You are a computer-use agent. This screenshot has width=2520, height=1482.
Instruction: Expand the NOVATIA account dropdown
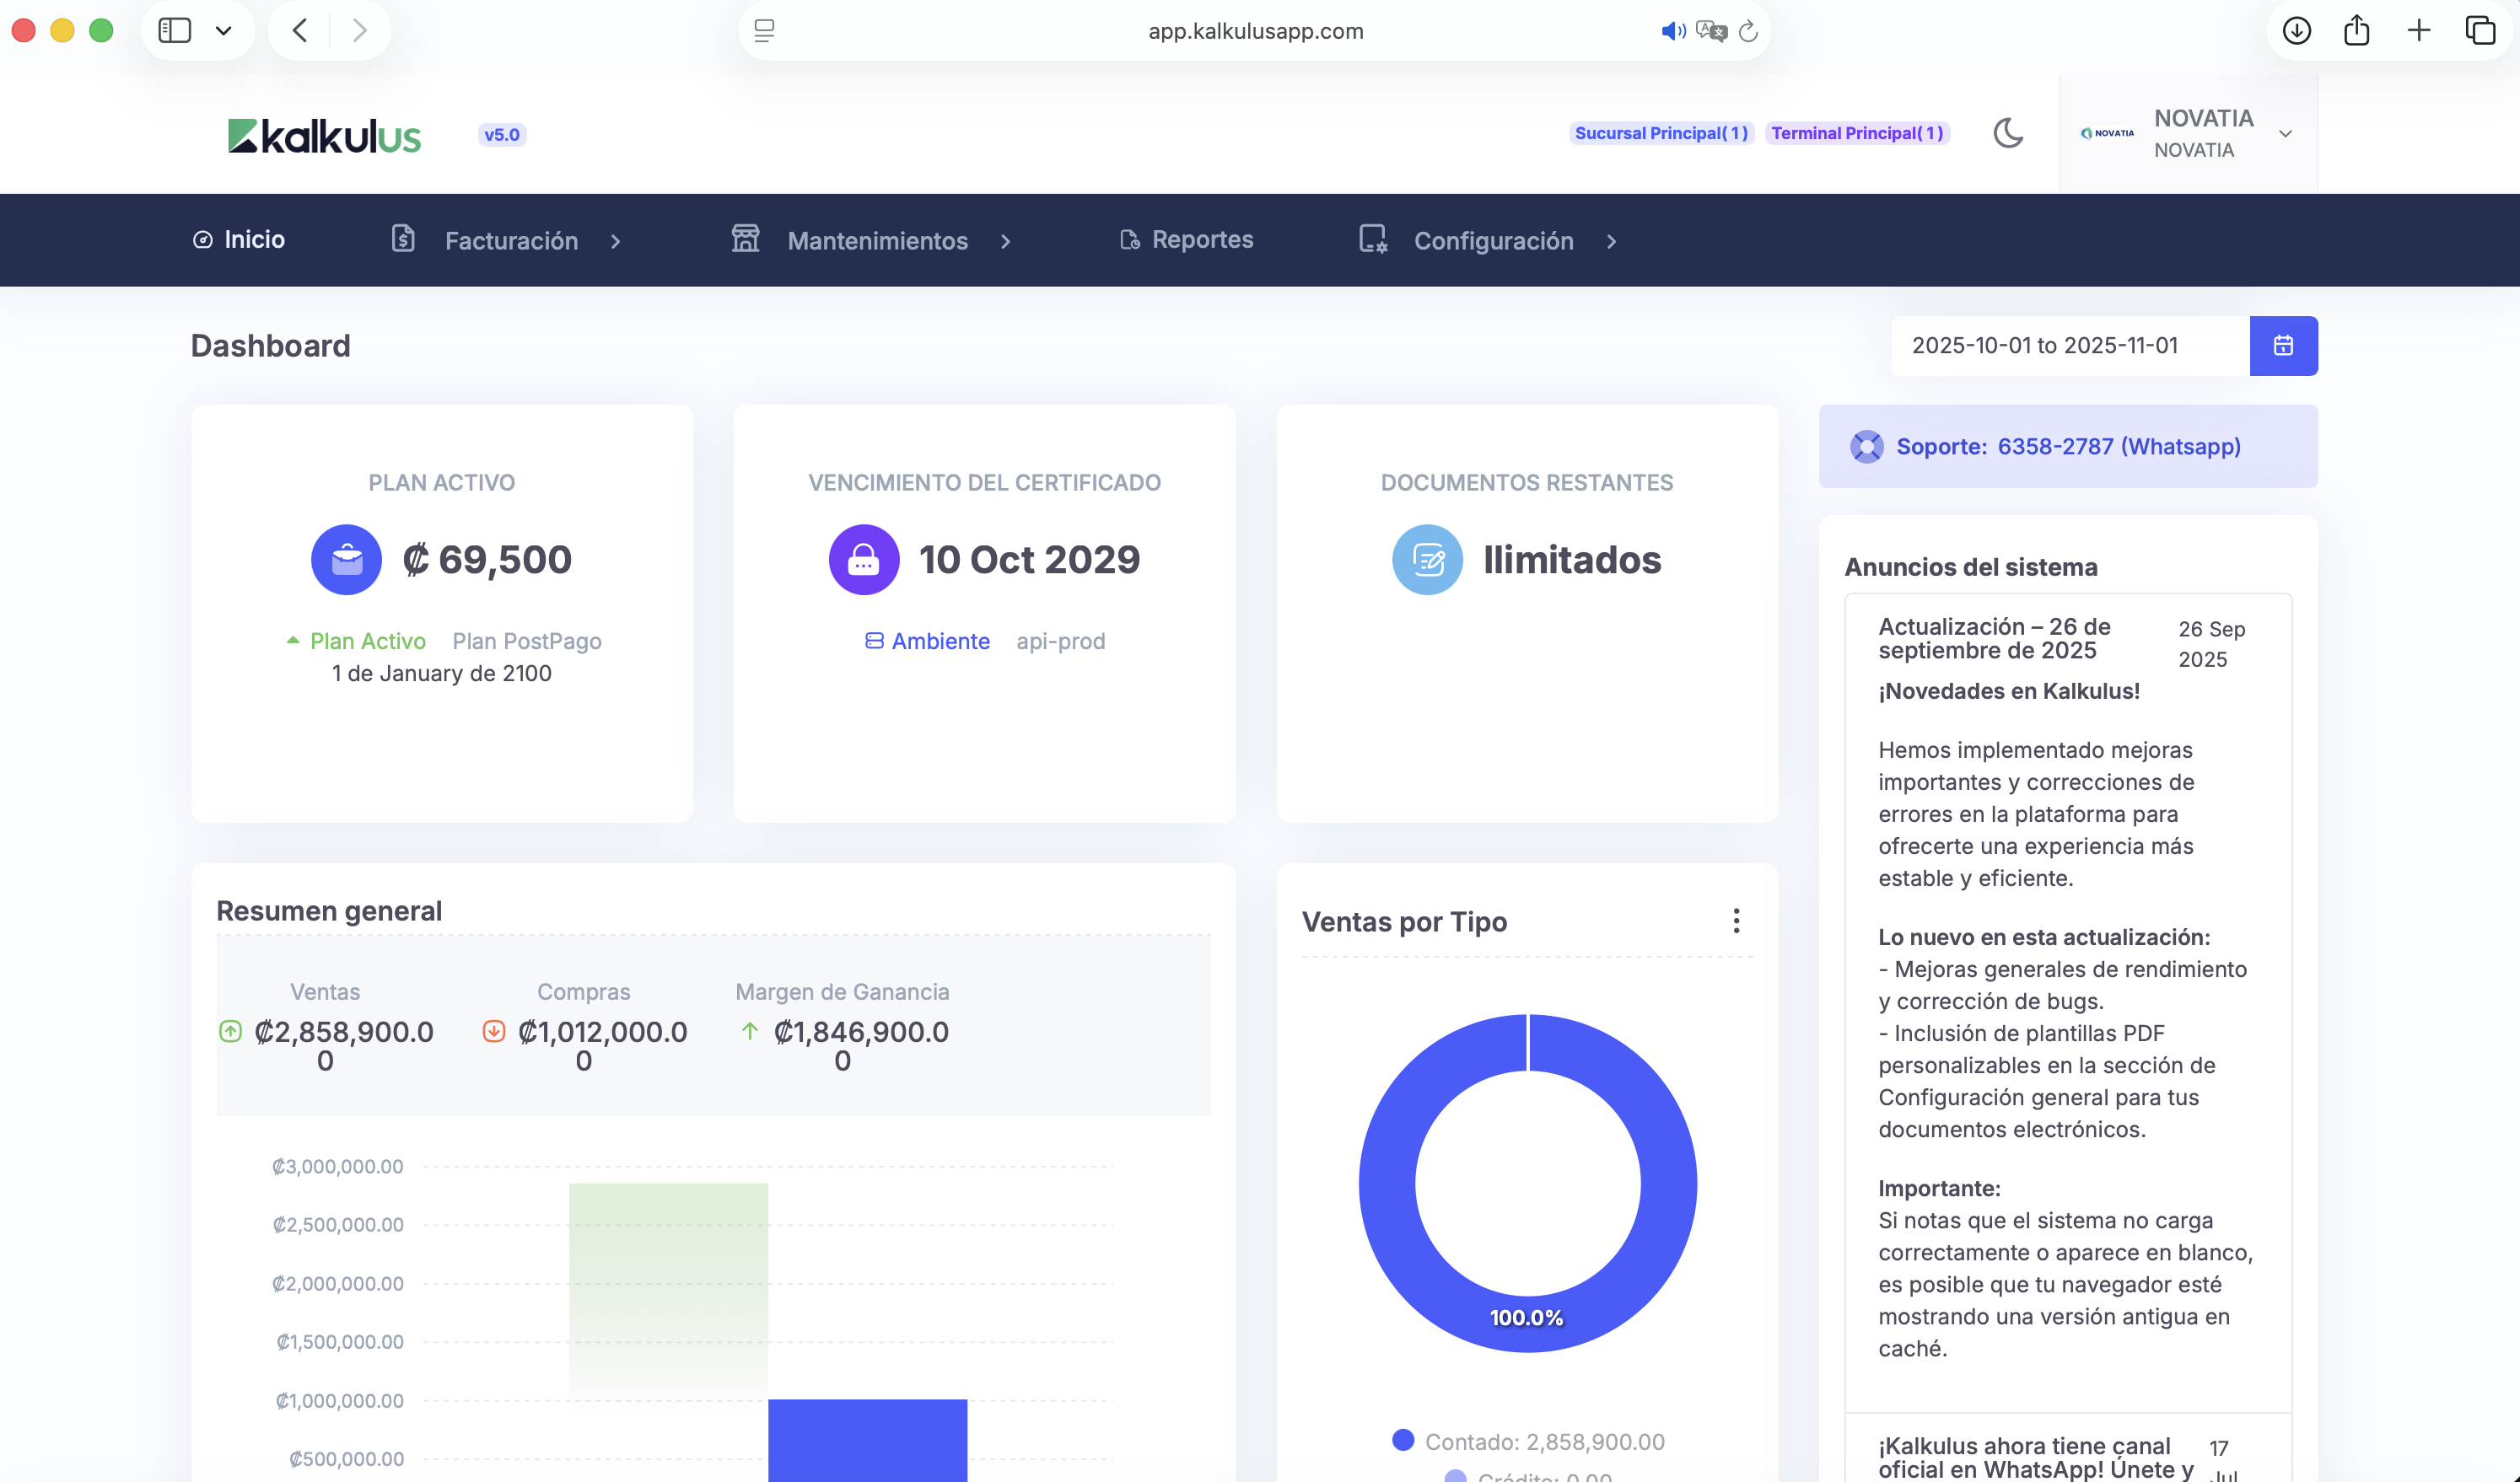[x=2285, y=134]
